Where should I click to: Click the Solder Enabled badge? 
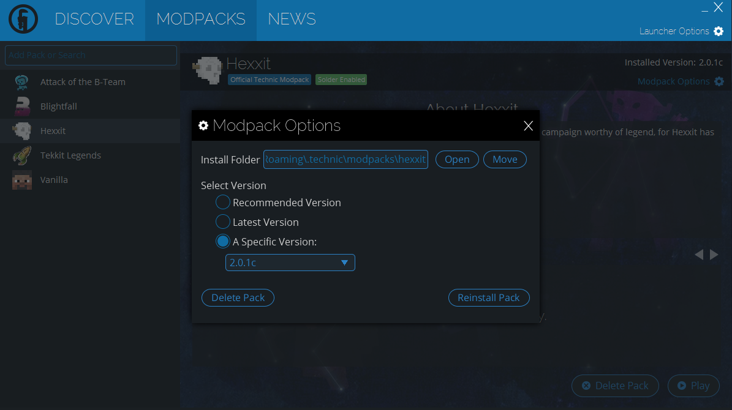click(341, 80)
